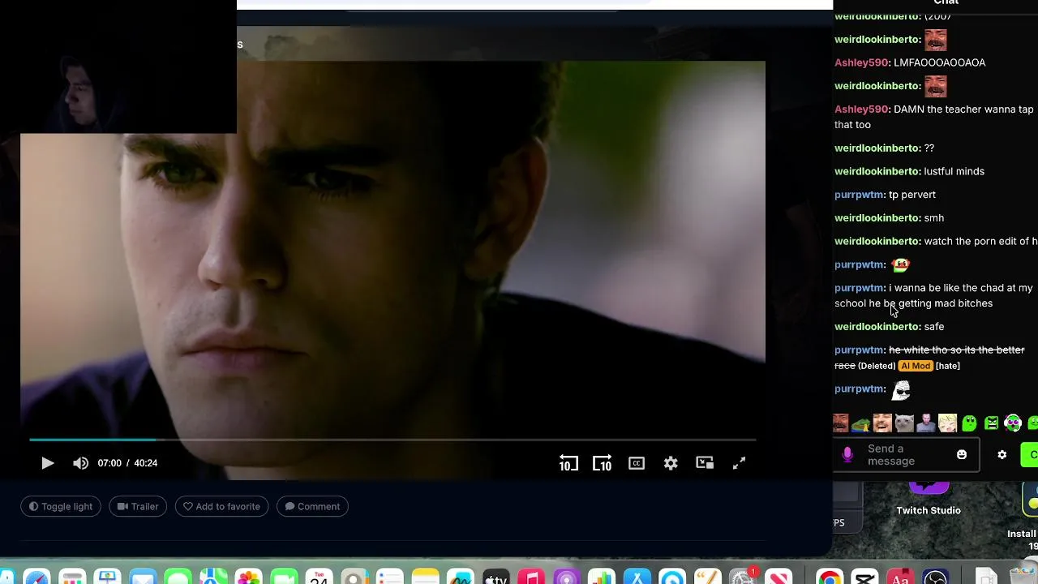
Task: Select the wide-eyed green blob emote
Action: (969, 423)
